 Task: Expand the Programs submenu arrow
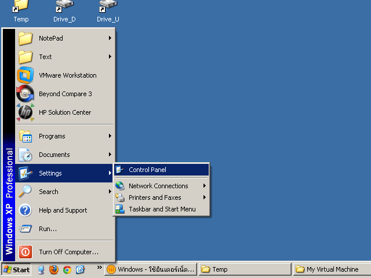[110, 136]
